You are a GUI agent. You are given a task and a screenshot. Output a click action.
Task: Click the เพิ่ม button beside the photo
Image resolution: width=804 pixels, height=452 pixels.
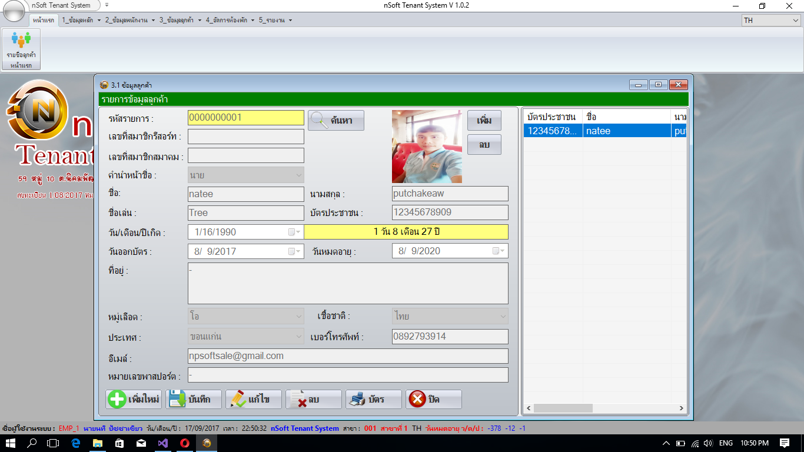click(x=484, y=120)
